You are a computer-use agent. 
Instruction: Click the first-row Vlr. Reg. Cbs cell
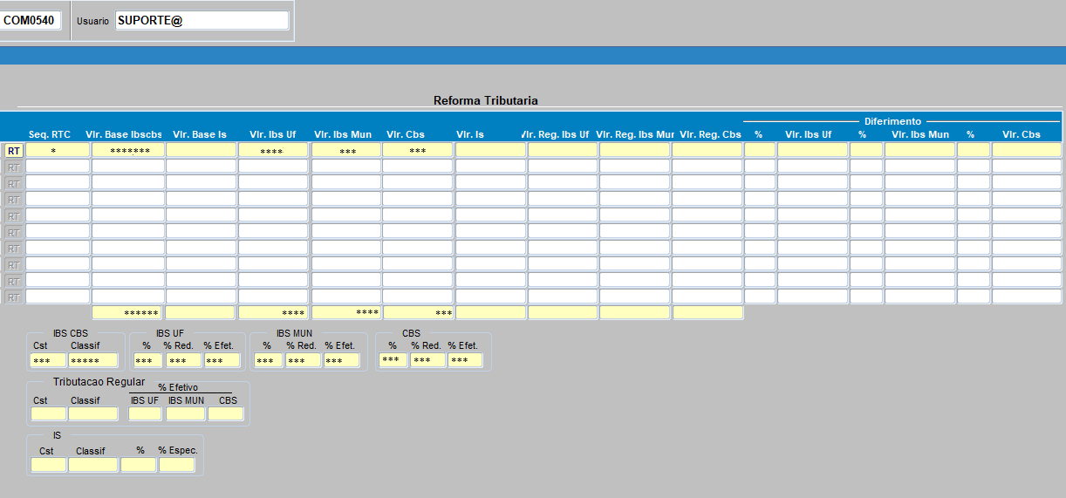pyautogui.click(x=707, y=151)
